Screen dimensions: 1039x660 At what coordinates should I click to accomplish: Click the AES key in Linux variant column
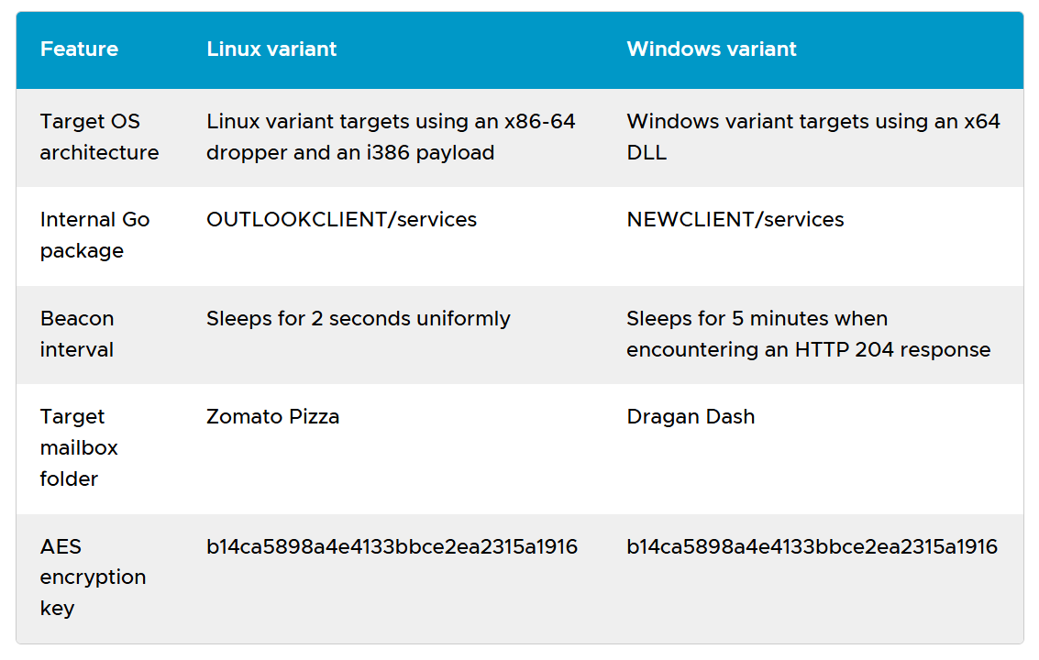[x=392, y=547]
